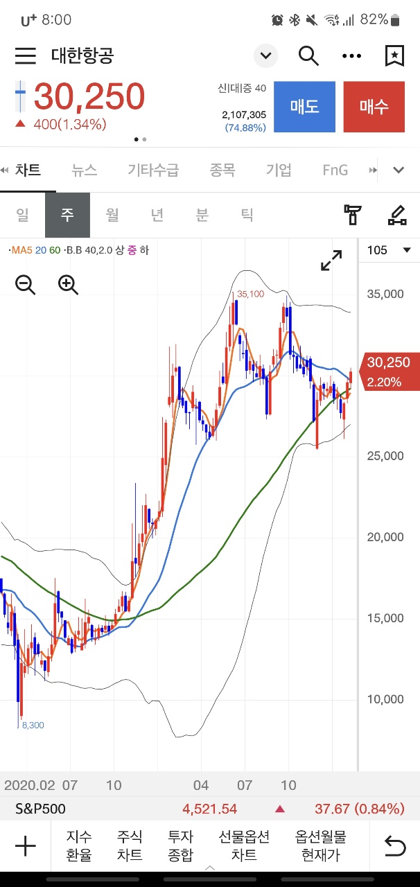Tap the 30,250 current price label on axis
420x887 pixels.
[391, 371]
